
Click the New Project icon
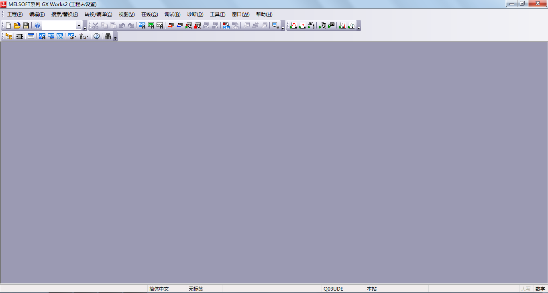click(x=8, y=26)
